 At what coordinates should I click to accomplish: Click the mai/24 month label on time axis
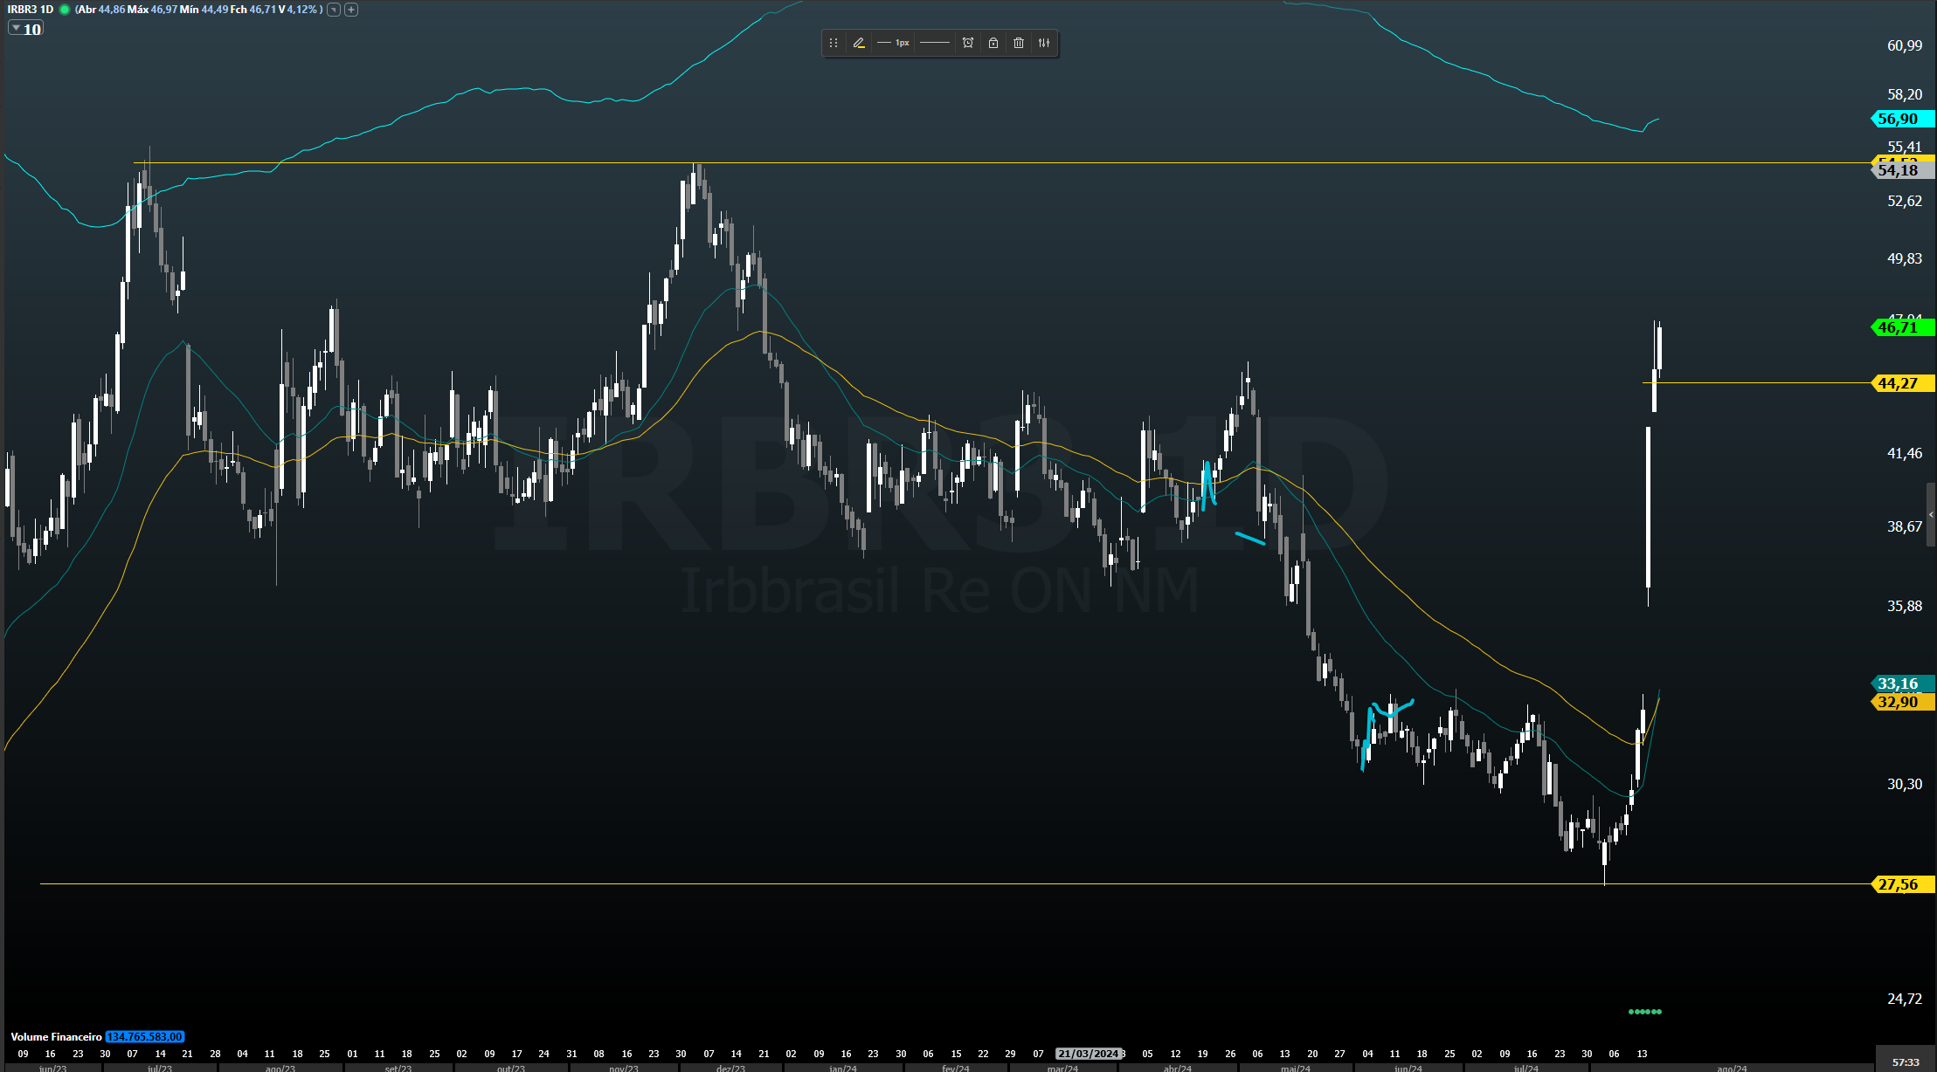point(1295,1068)
